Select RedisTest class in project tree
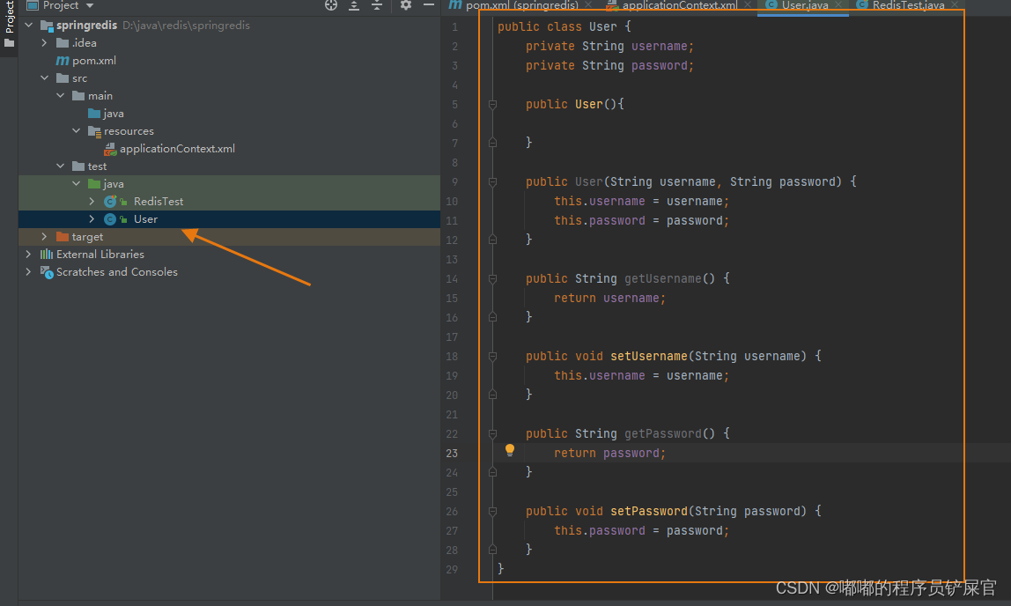Screen dimensions: 1011x606 click(x=158, y=202)
